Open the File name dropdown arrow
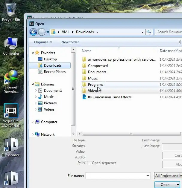The image size is (182, 188). coord(148,176)
